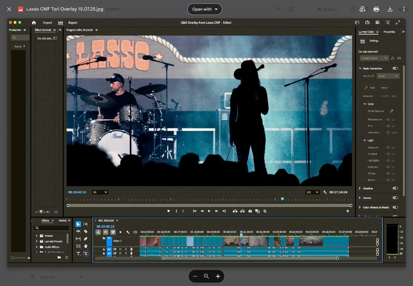The height and width of the screenshot is (286, 413).
Task: Open the 1/2 playback resolution dropdown
Action: (x=312, y=192)
